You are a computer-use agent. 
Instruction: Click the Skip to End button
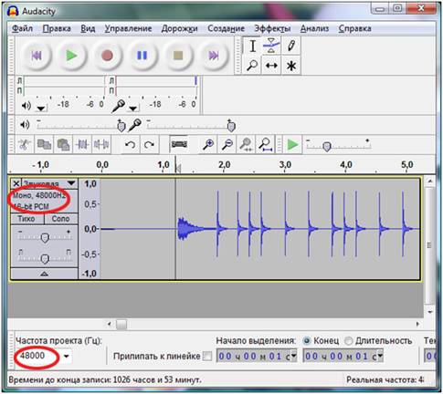click(214, 56)
